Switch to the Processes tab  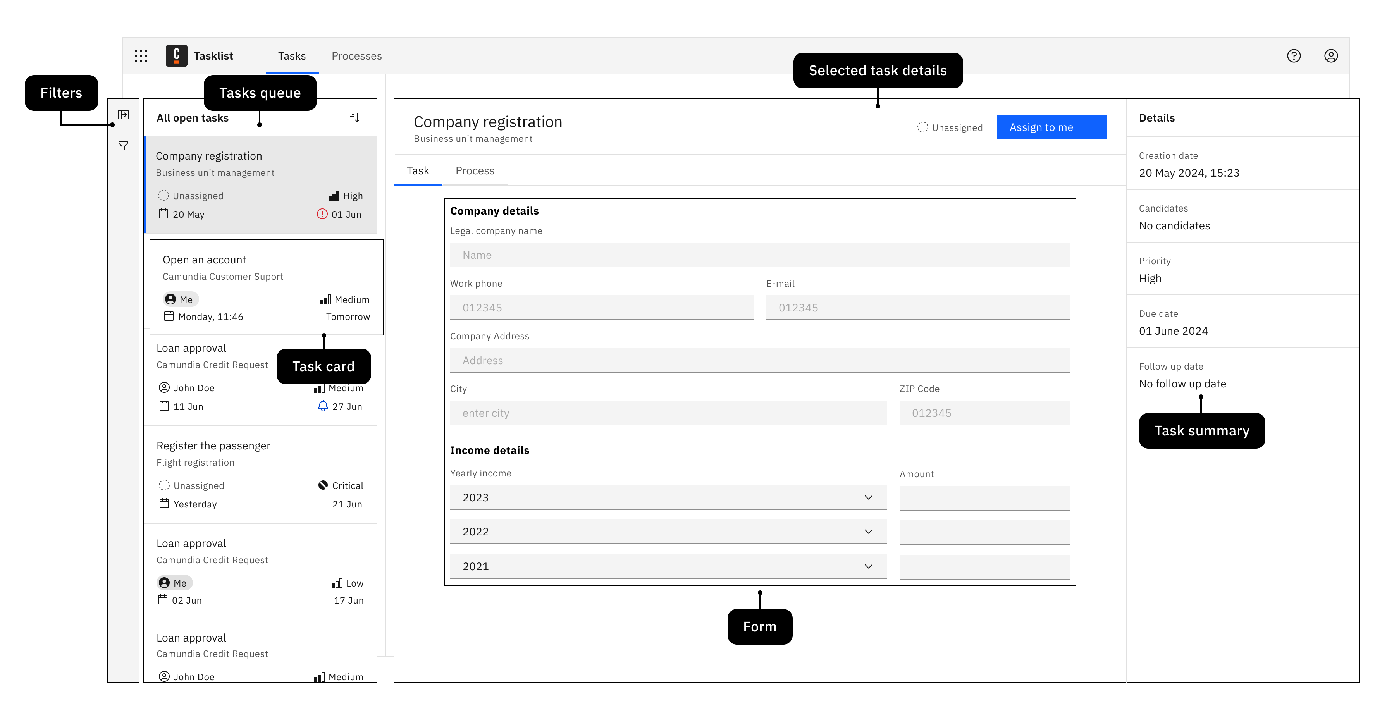tap(356, 55)
